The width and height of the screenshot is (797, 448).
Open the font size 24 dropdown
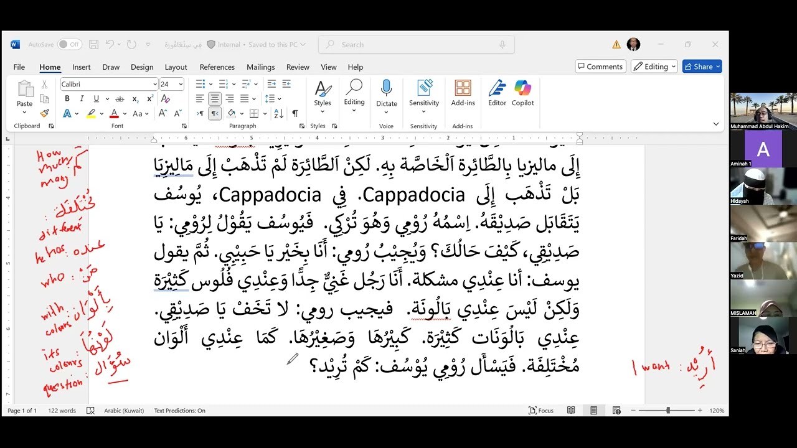click(181, 84)
